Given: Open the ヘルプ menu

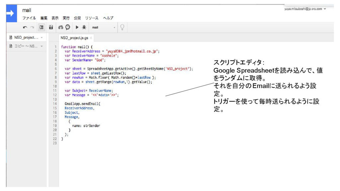Looking at the screenshot, I should coord(108,18).
